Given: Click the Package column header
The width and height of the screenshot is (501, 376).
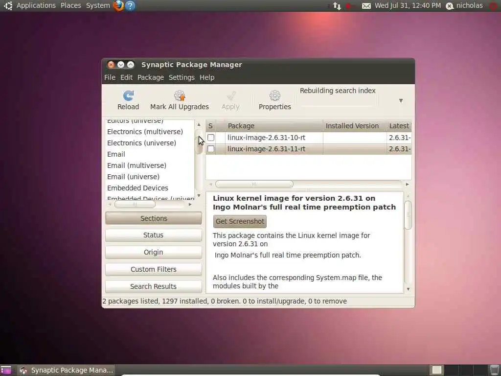Looking at the screenshot, I should tap(274, 126).
